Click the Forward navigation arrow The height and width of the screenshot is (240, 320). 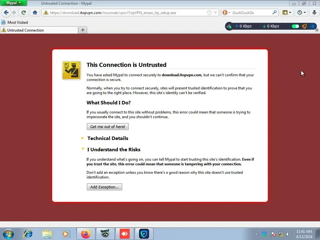[x=14, y=12]
